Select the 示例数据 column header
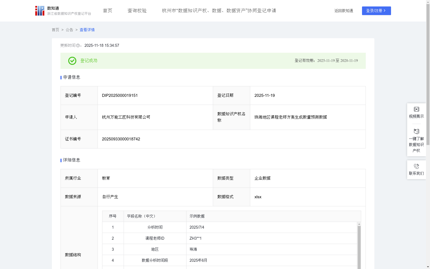Image resolution: width=430 pixels, height=269 pixels. pyautogui.click(x=197, y=216)
